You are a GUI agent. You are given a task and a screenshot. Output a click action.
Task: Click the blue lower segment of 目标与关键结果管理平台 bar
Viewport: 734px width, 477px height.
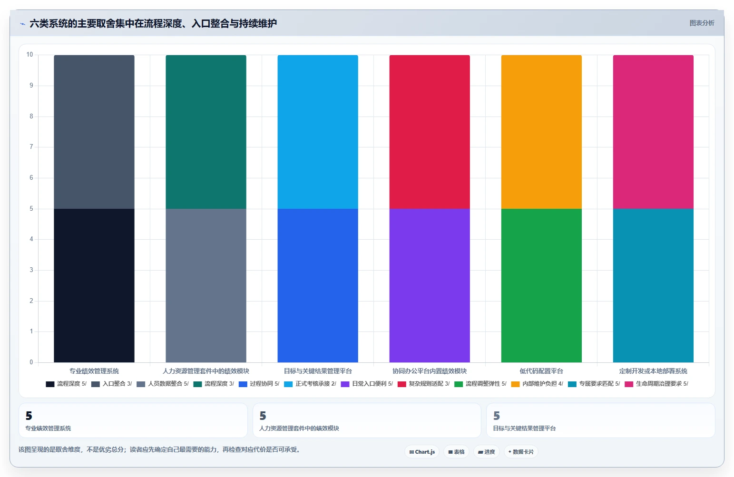coord(318,285)
